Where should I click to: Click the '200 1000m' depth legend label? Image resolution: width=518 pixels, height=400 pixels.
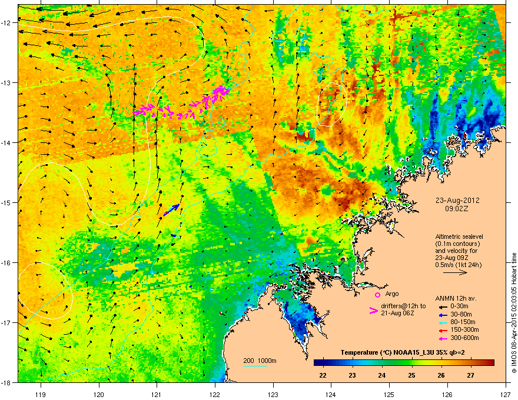[x=260, y=361]
